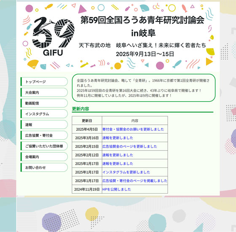
Task: Click the 59 GIFU logo image
Action: [53, 37]
